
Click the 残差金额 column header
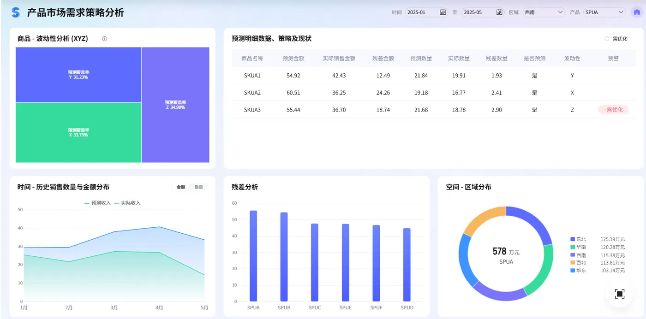(383, 59)
